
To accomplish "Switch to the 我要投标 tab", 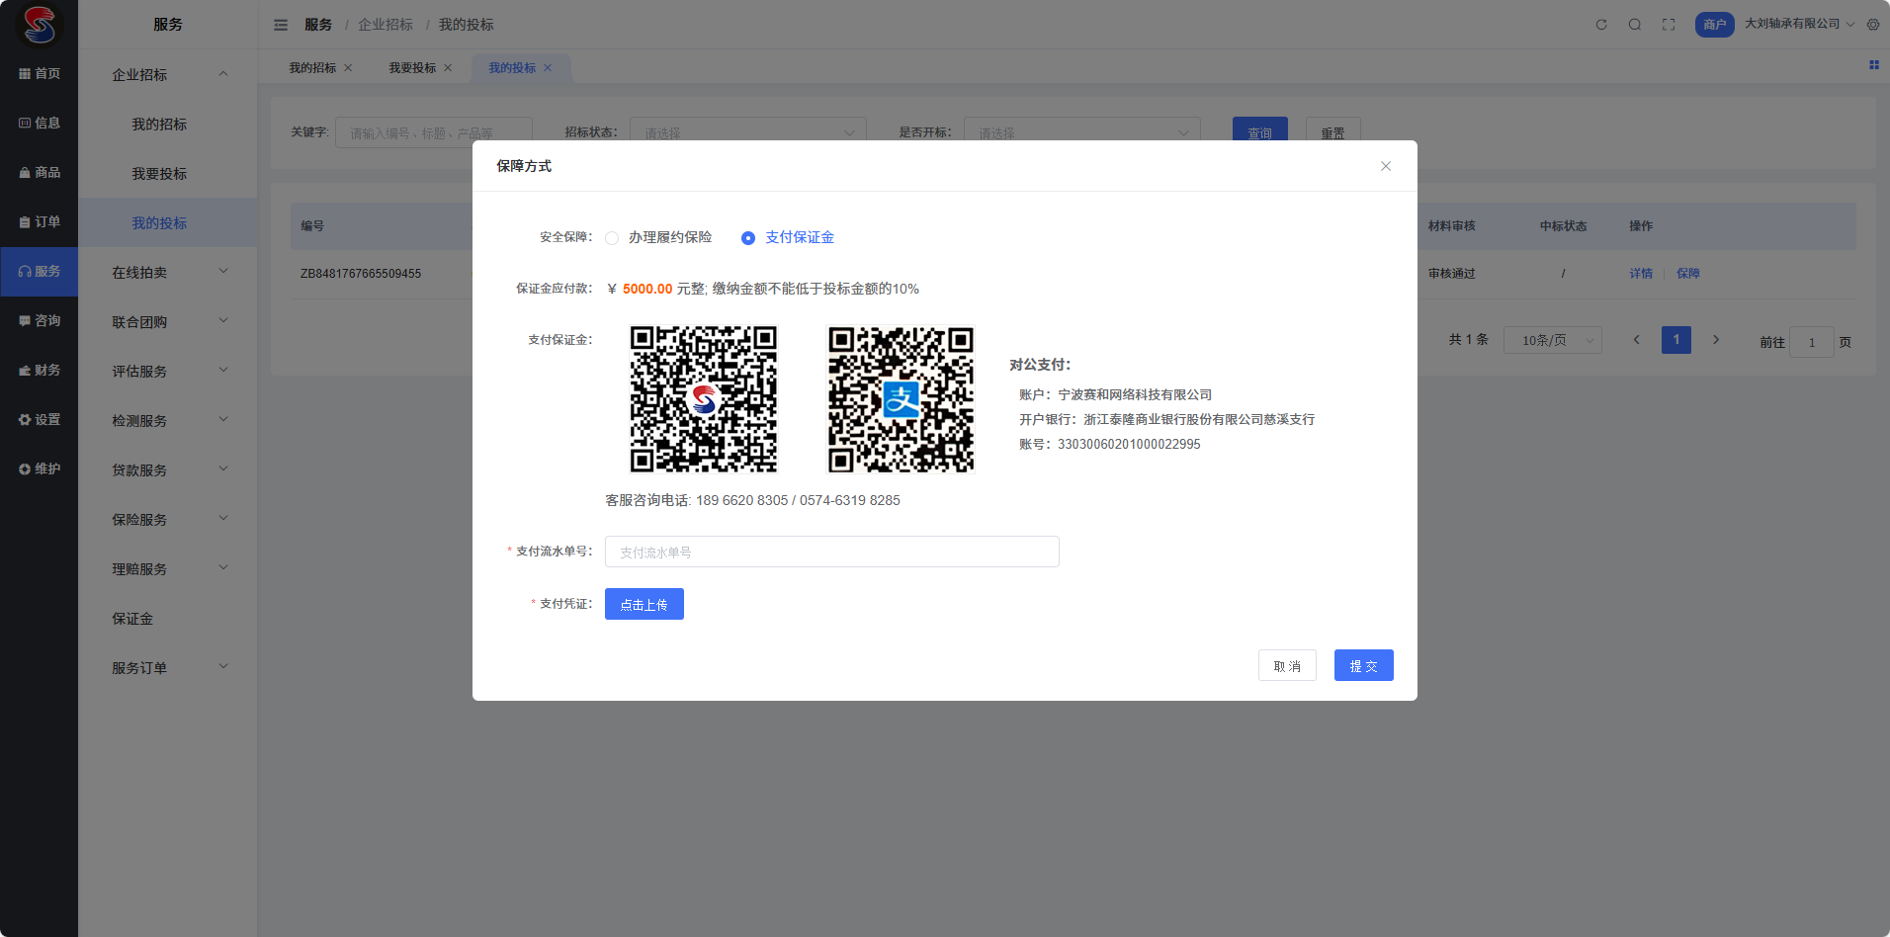I will [x=412, y=68].
